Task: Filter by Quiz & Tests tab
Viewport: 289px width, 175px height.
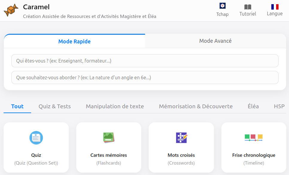Action: (55, 106)
